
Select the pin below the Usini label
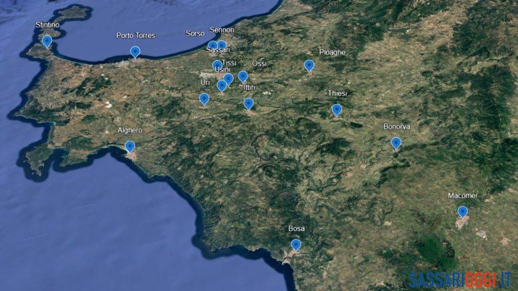tap(222, 86)
